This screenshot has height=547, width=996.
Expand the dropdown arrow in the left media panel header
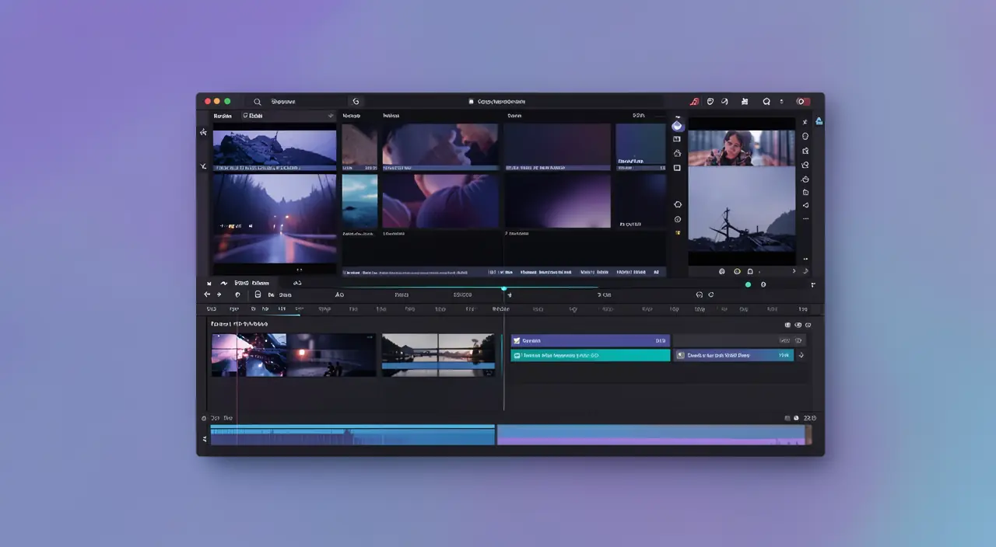coord(331,116)
